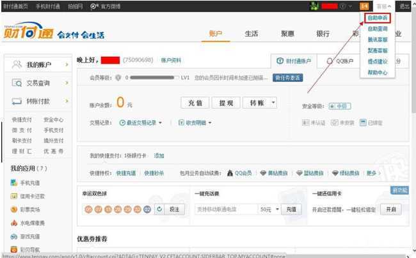Click the 中级 security level badge
416x258 pixels.
coord(340,106)
